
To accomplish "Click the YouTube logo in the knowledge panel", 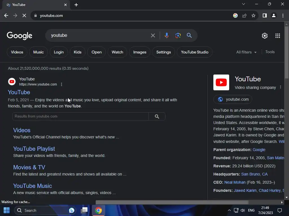I will tap(221, 82).
